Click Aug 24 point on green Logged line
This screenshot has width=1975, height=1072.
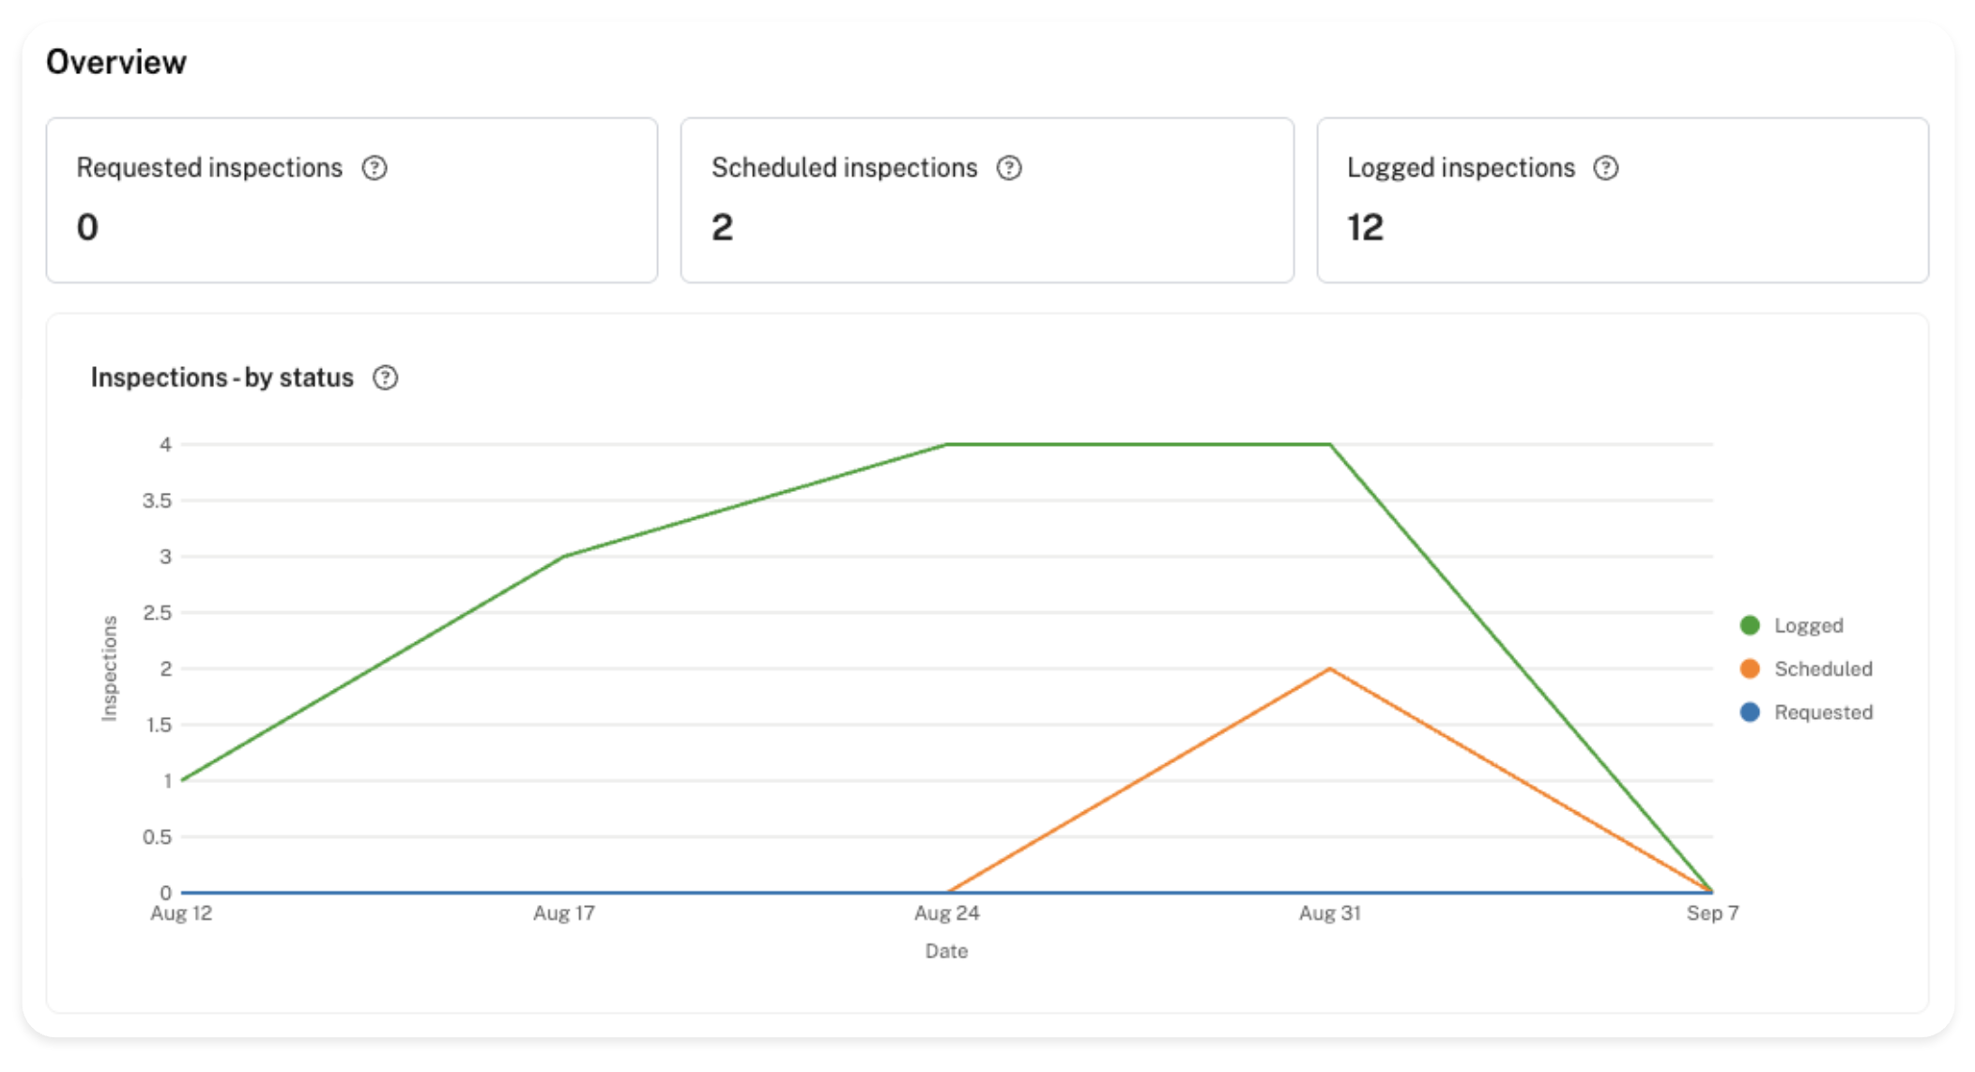tap(947, 445)
